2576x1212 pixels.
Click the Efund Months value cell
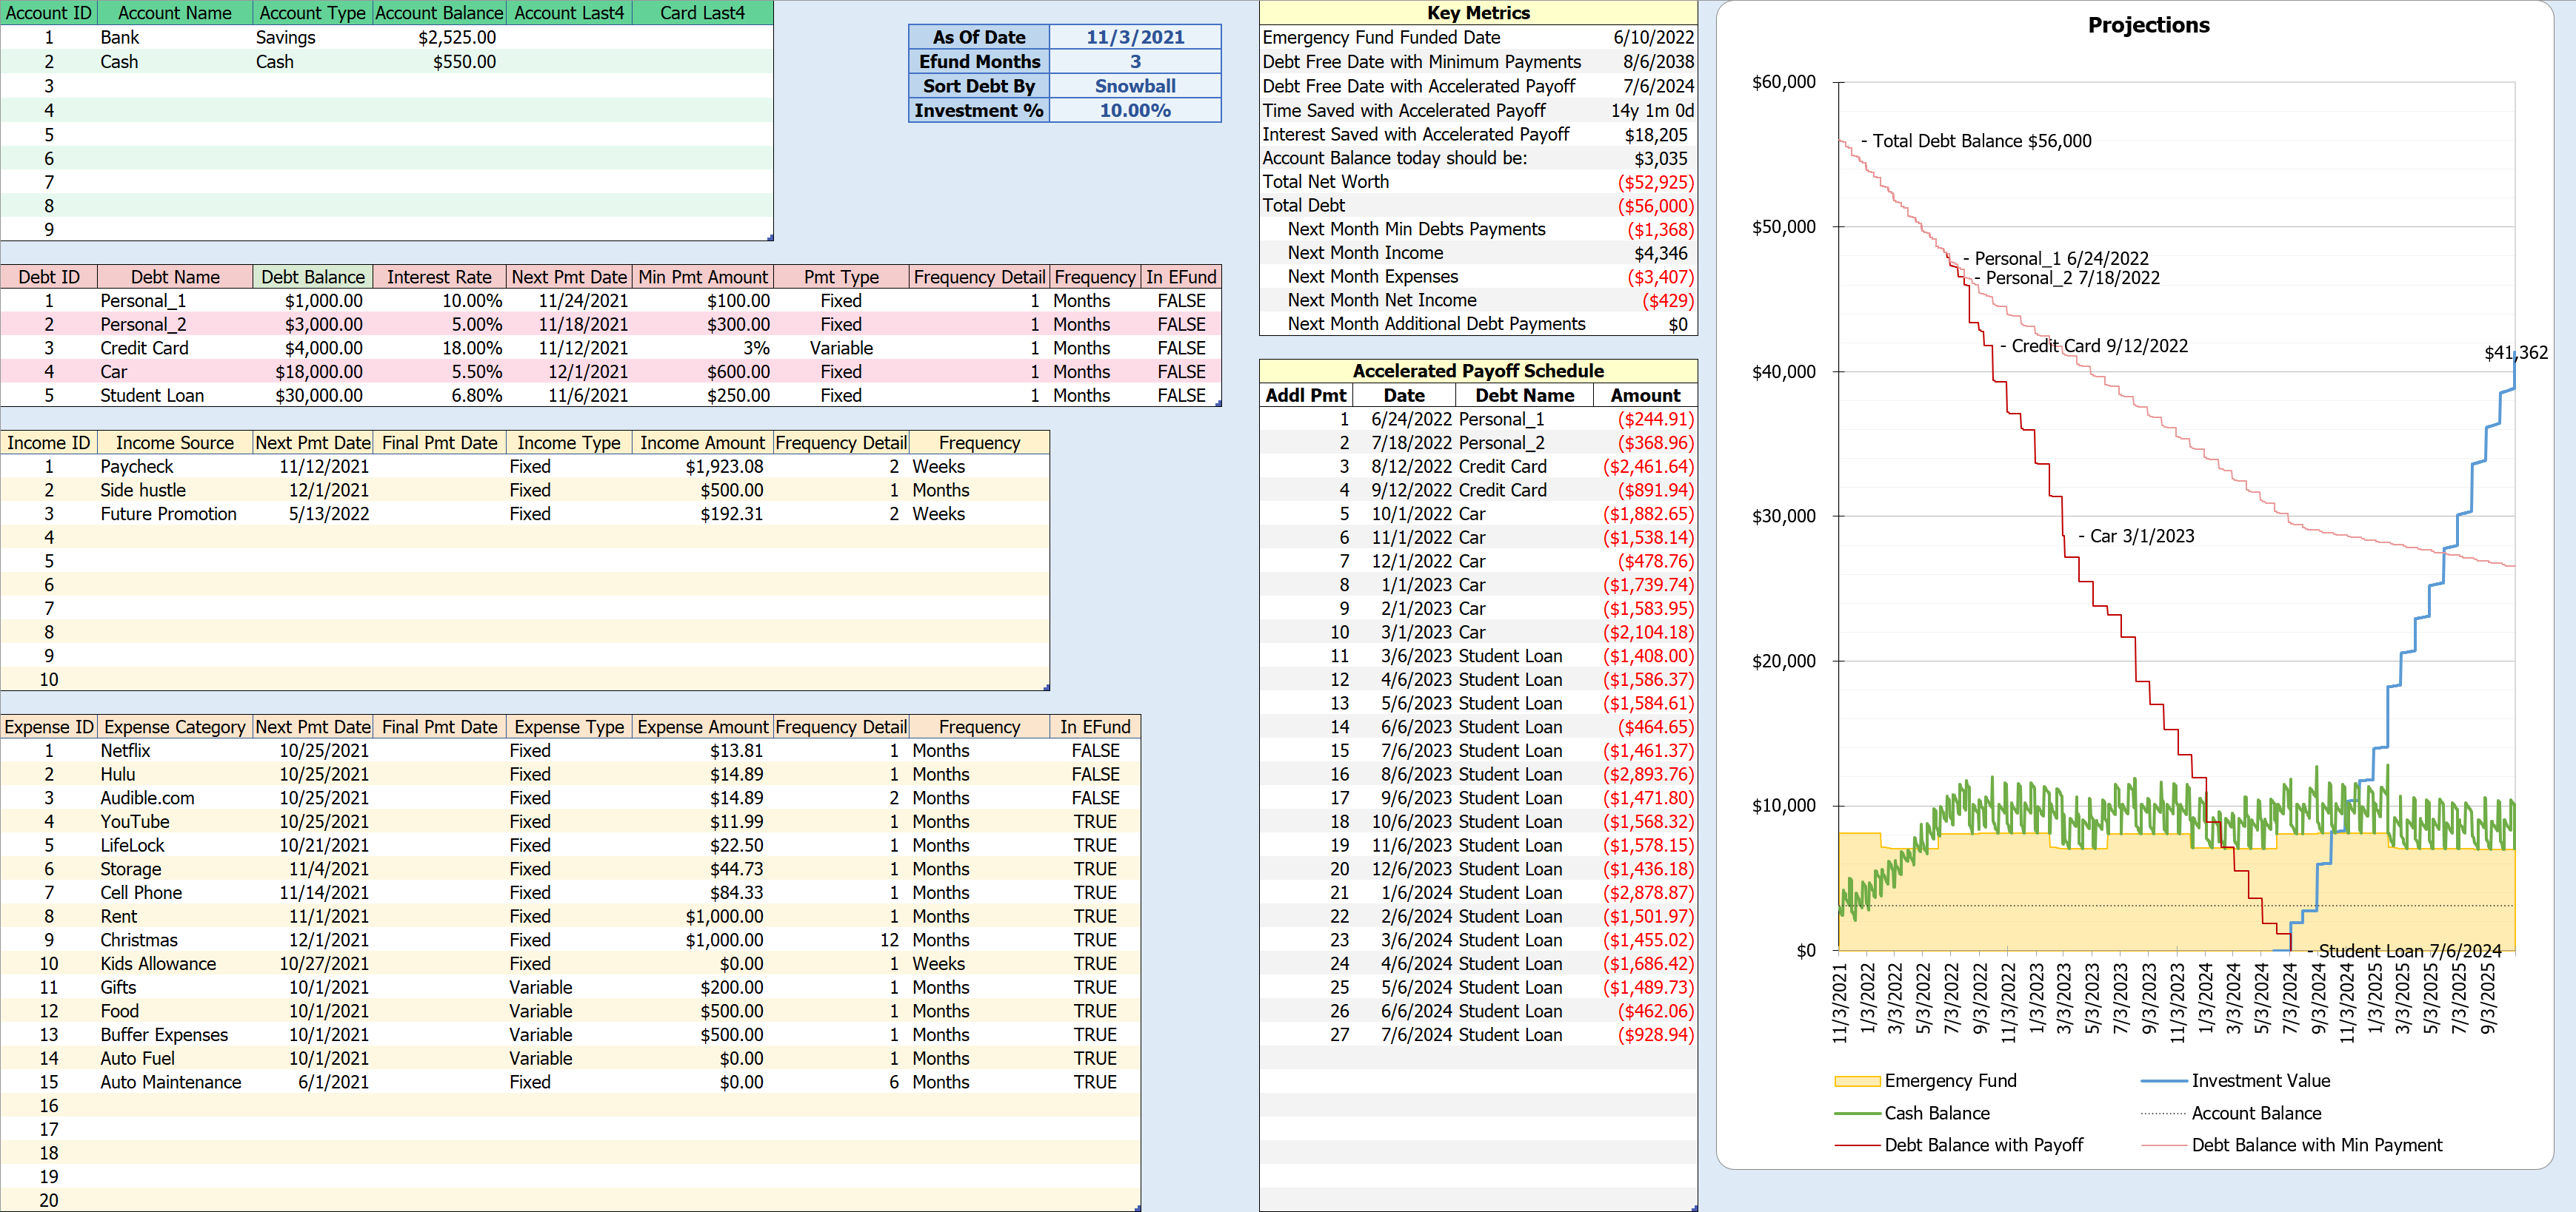pyautogui.click(x=1135, y=62)
